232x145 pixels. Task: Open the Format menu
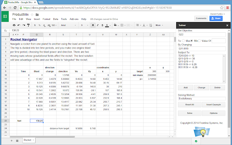tap(46, 19)
